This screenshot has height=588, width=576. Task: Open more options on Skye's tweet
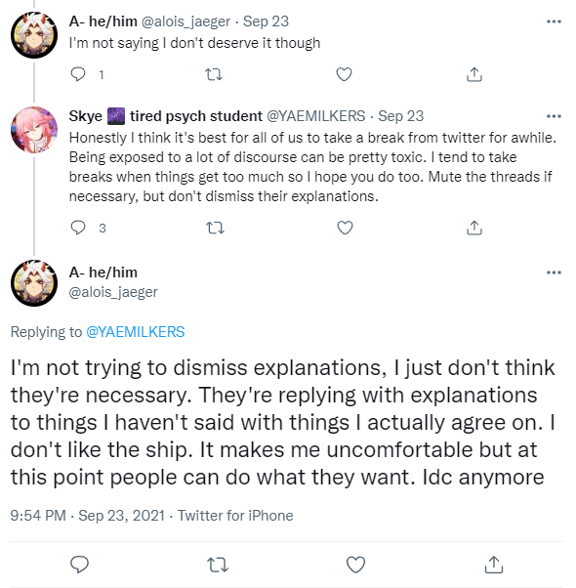point(554,116)
